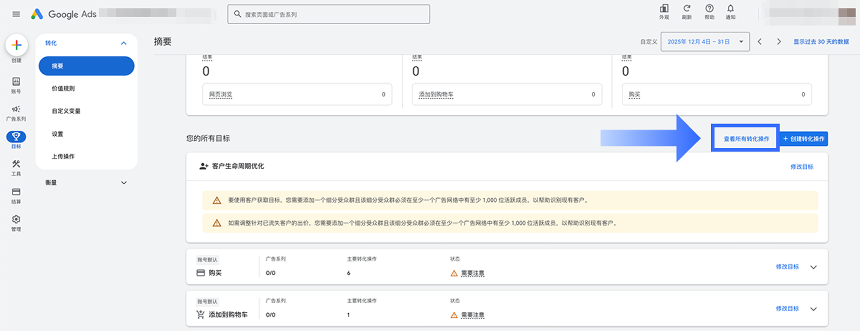The image size is (860, 331).
Task: Select 上传操作 in the sidebar
Action: (x=63, y=156)
